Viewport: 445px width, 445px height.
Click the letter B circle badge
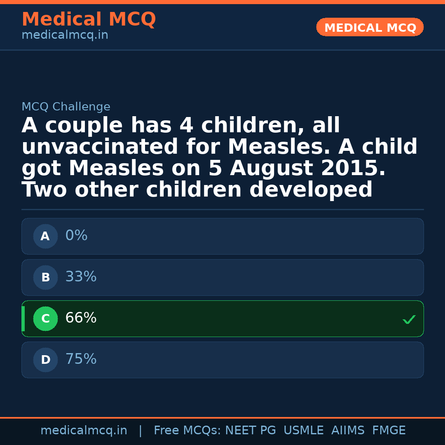[45, 278]
